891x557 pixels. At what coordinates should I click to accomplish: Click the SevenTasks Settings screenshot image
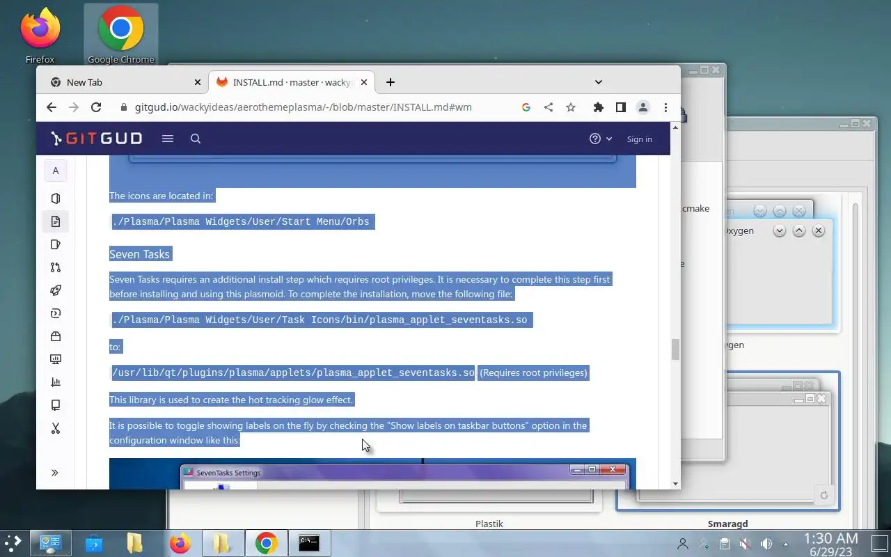coord(372,473)
